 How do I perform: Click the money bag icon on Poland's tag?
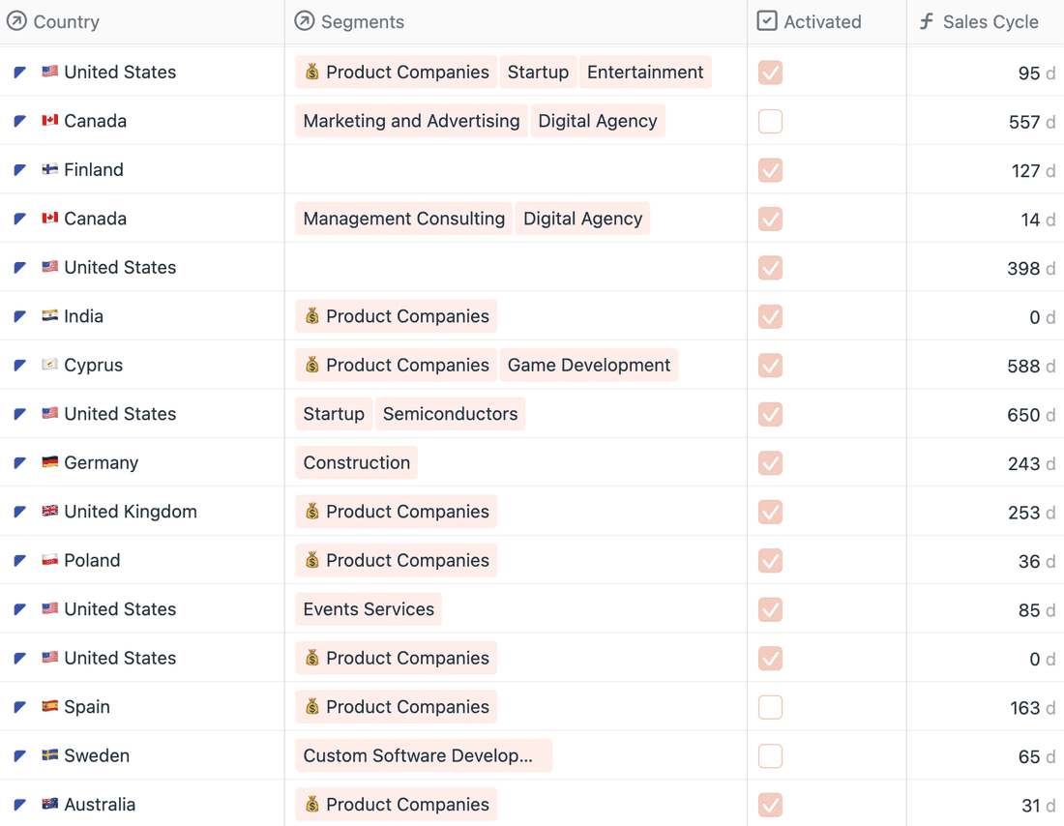(311, 560)
